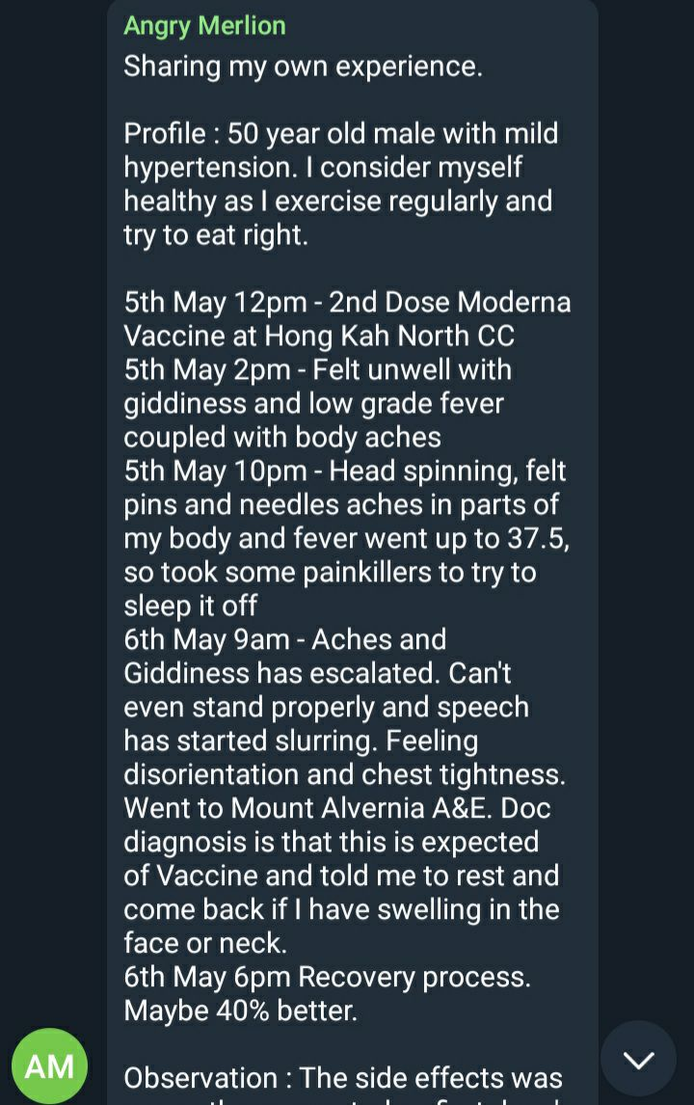694x1105 pixels.
Task: Click 'Observation : The side effects was' line
Action: [x=343, y=1078]
